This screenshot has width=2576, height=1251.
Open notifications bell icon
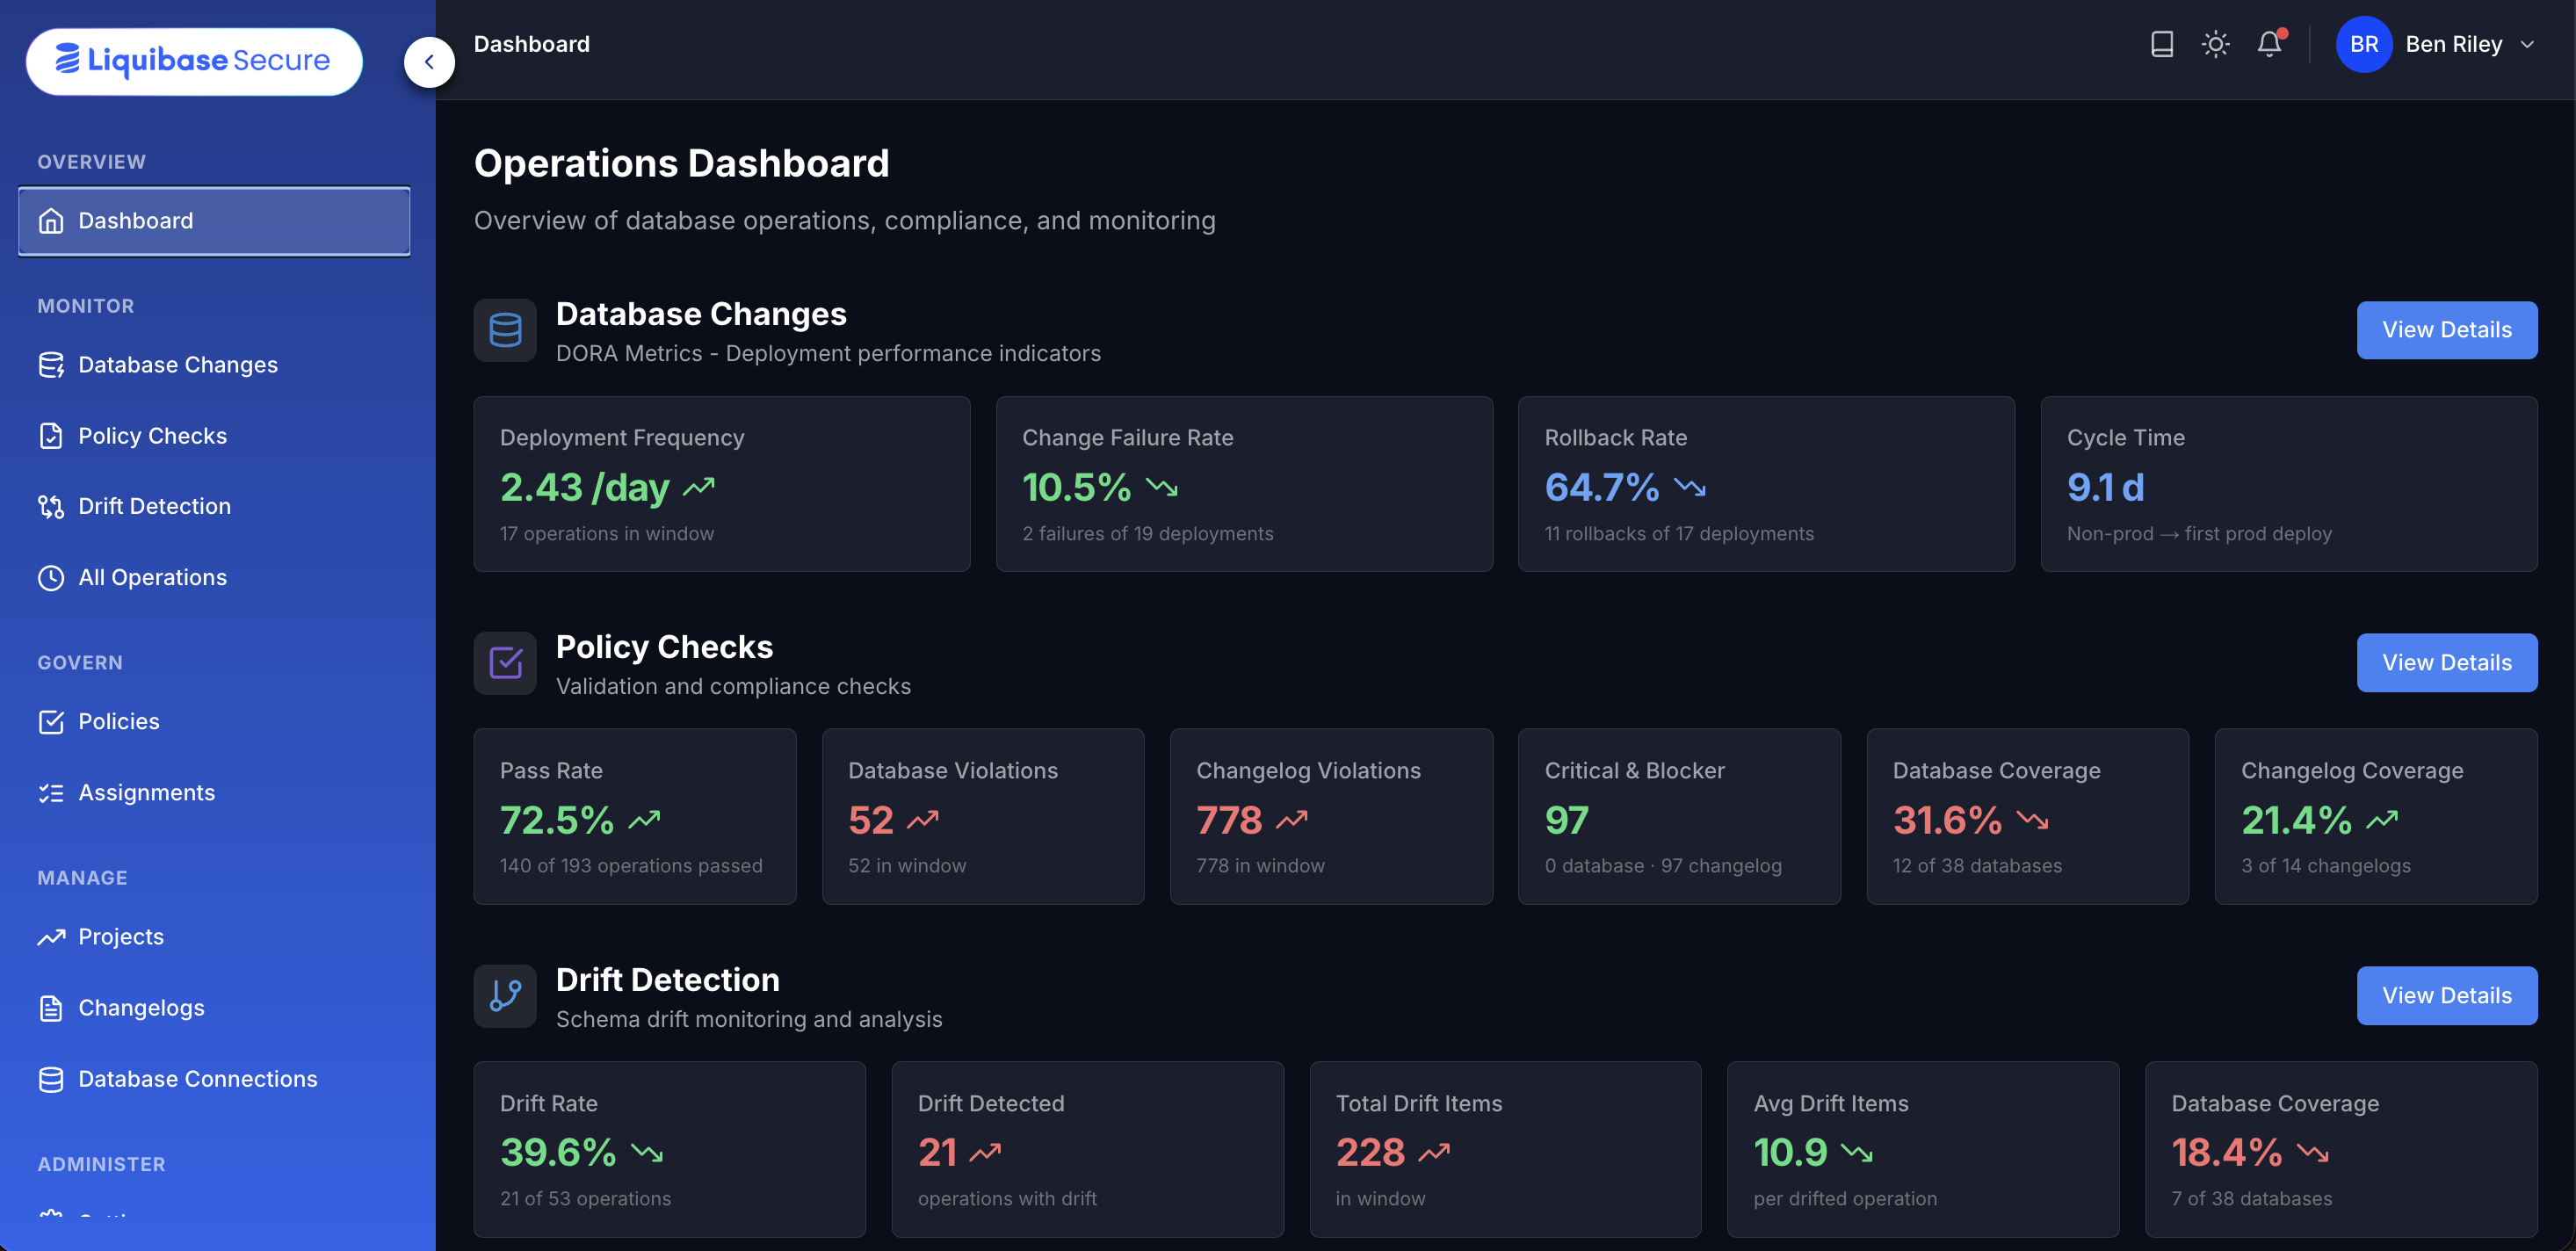(2269, 44)
